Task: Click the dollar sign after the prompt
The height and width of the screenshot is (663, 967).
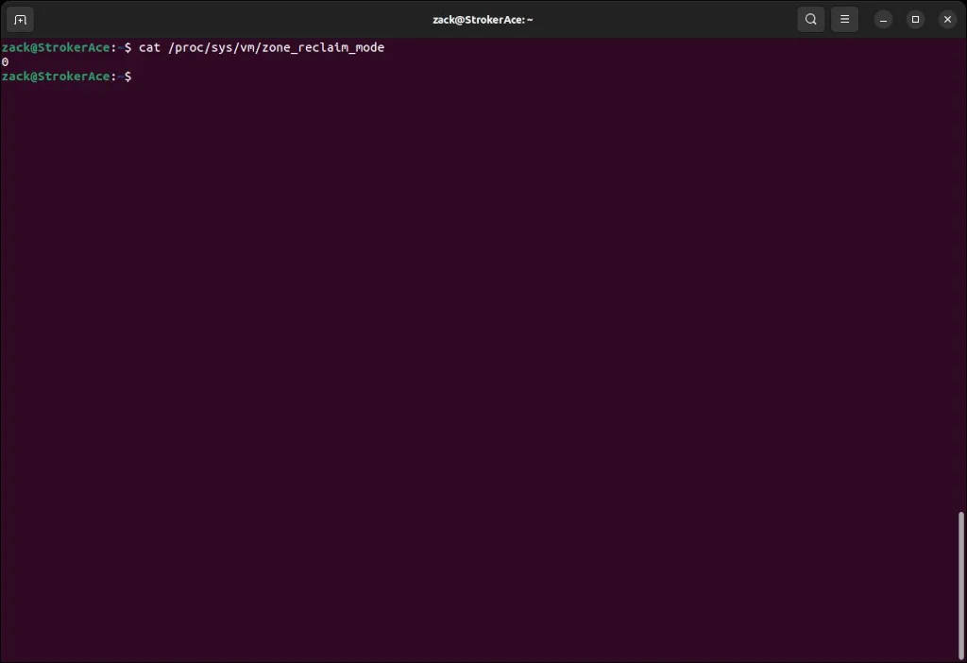Action: coord(128,76)
